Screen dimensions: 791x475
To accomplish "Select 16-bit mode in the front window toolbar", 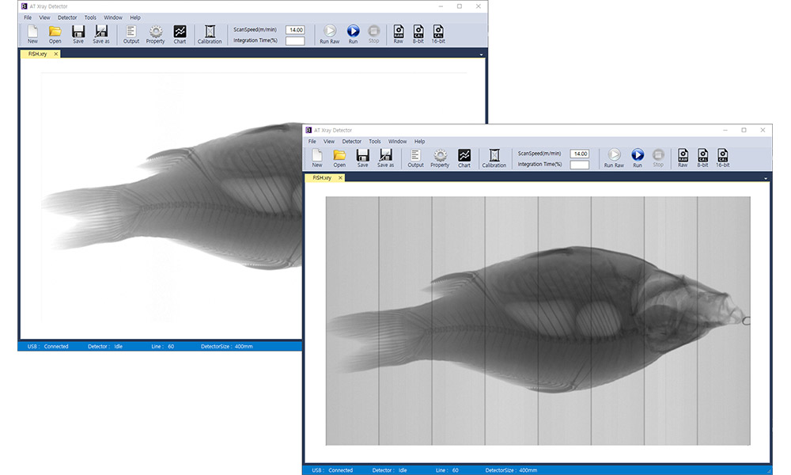I will click(723, 156).
